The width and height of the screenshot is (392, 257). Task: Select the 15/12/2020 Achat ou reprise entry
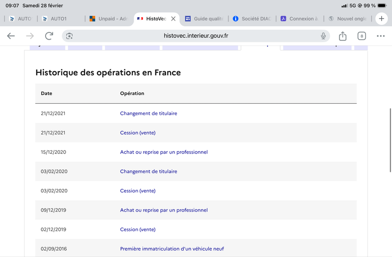pos(164,152)
